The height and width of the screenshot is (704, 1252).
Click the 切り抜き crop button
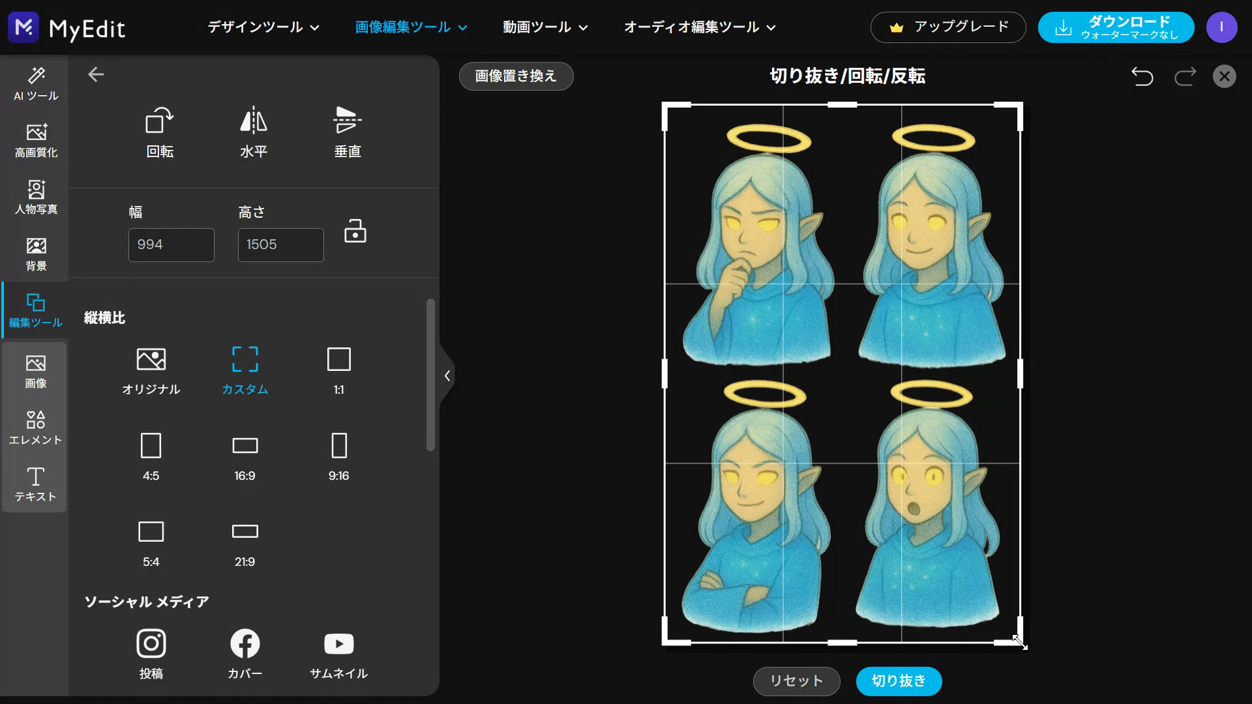coord(899,681)
